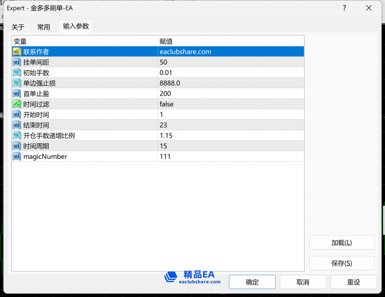The width and height of the screenshot is (385, 297).
Task: Click the 赋值 column header
Action: [166, 41]
